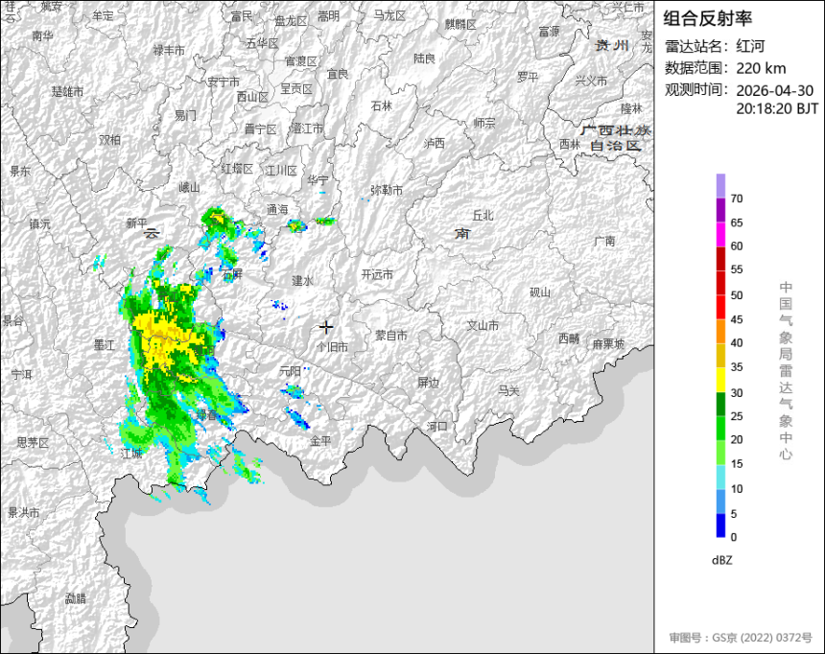This screenshot has width=825, height=654.
Task: Click the data range value 220 km
Action: (761, 68)
